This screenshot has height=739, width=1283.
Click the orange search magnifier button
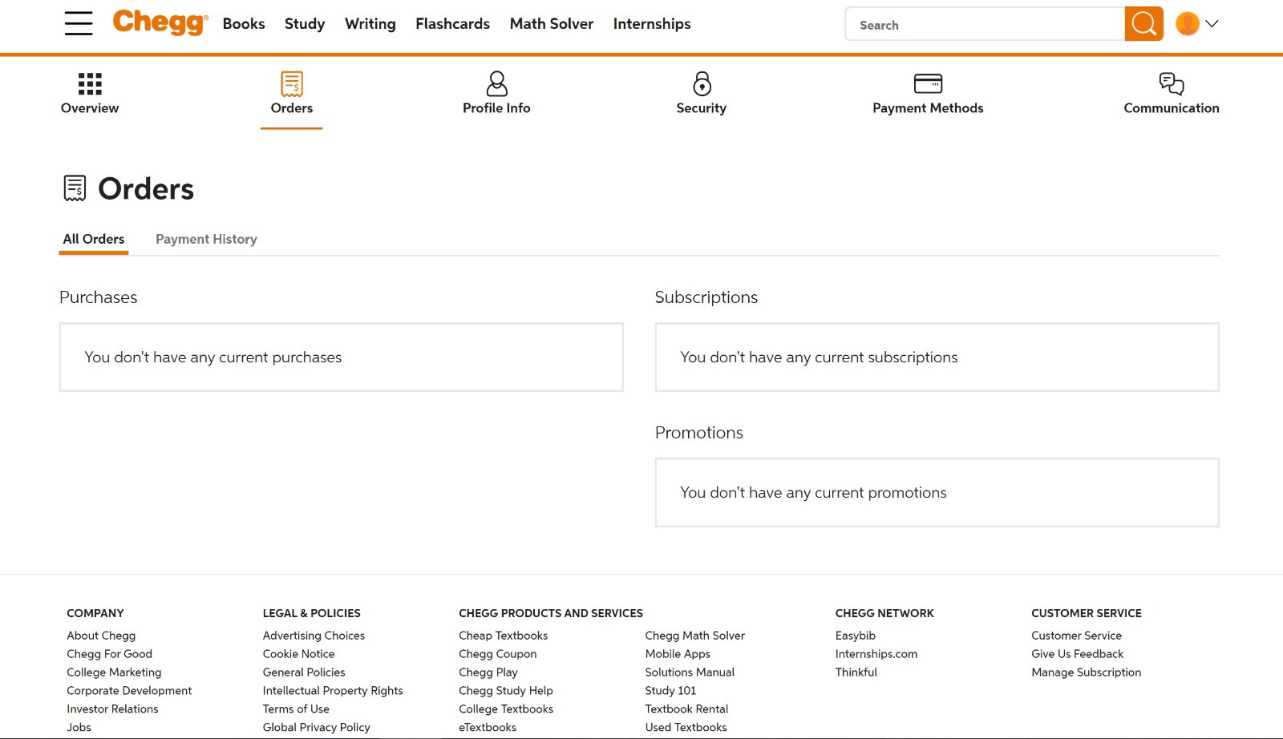point(1143,24)
